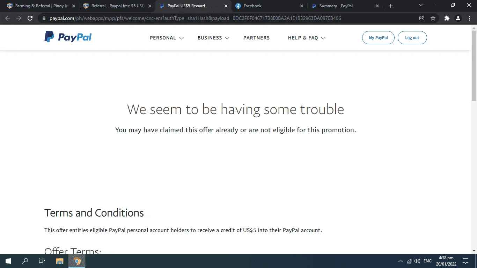Click the My PayPal button

coord(378,38)
